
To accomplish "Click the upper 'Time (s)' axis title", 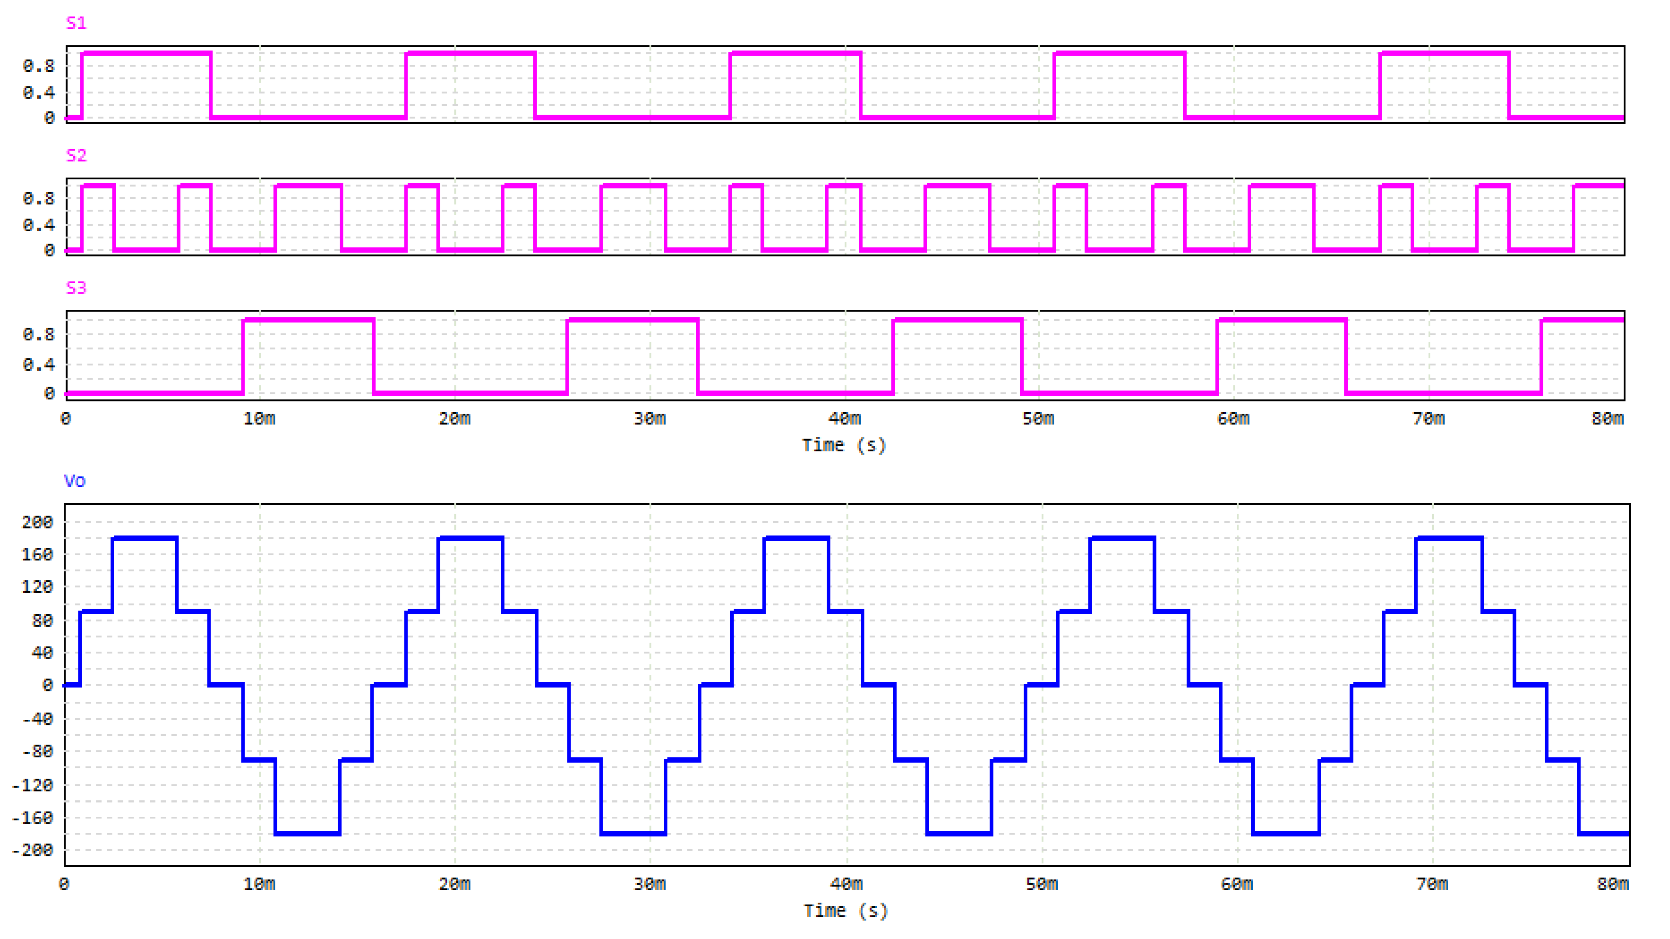I will 844,445.
